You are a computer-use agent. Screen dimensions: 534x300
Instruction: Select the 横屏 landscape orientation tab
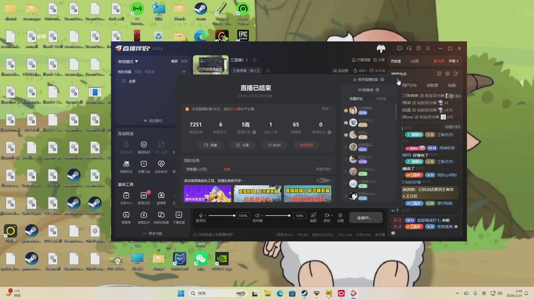point(174,61)
